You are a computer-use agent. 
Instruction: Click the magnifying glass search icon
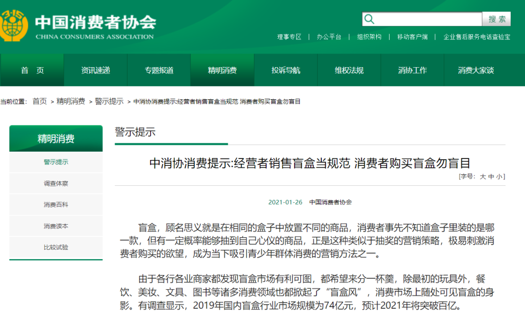370,19
